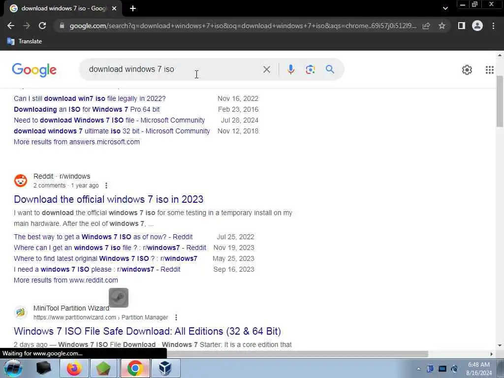Click the Reddit r/windows source text
The image size is (504, 378).
click(x=62, y=177)
